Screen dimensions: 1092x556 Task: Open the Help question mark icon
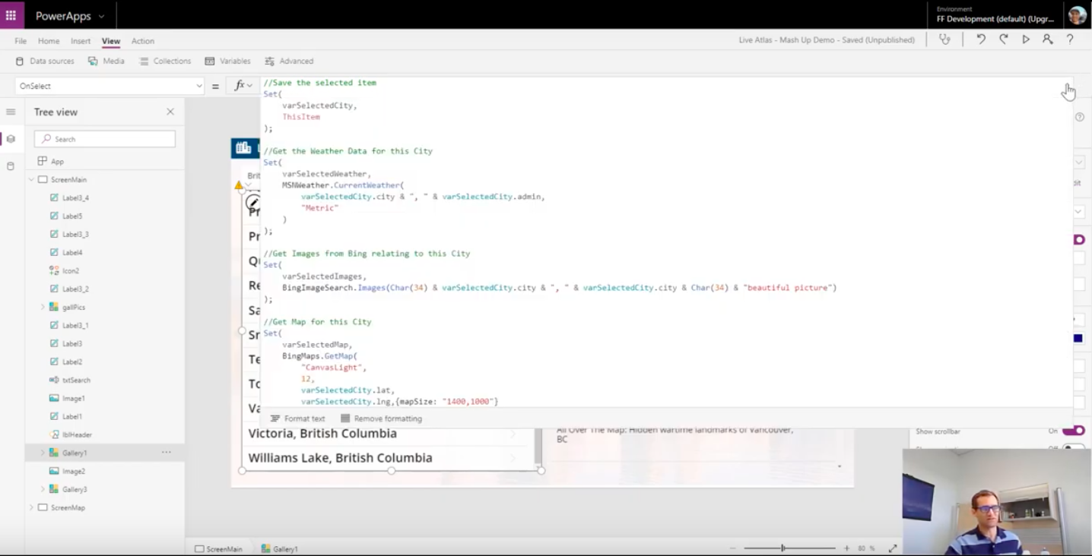[x=1070, y=39]
